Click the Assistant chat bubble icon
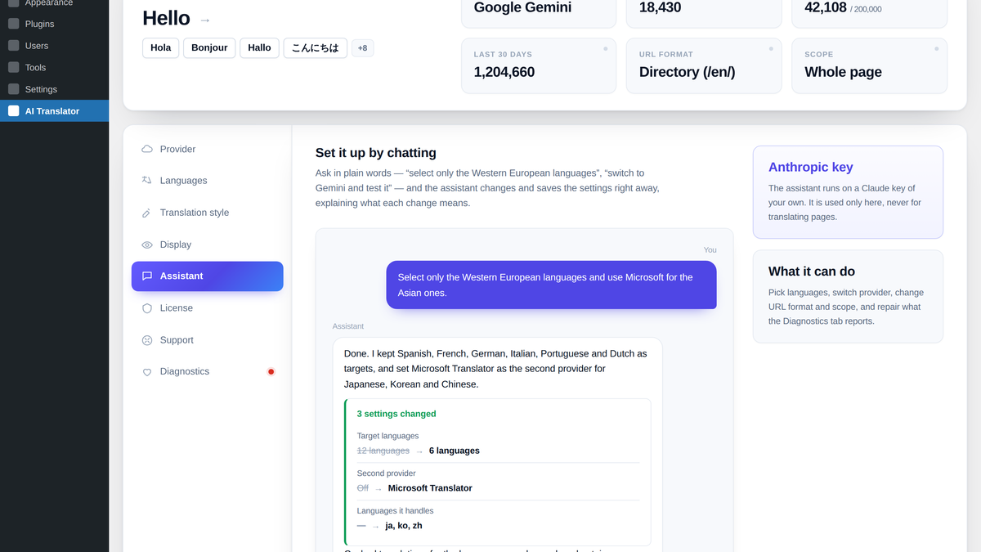This screenshot has height=552, width=981. pyautogui.click(x=147, y=276)
